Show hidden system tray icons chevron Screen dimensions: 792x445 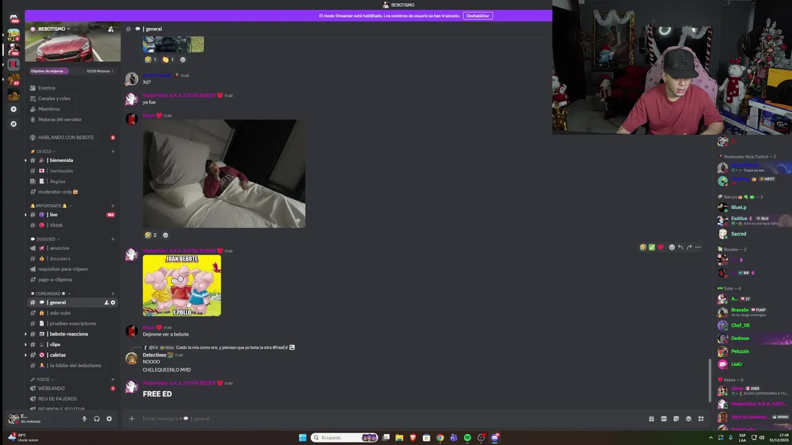pos(710,438)
